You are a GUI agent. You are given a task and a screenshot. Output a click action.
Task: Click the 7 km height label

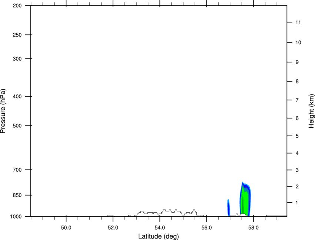[297, 100]
